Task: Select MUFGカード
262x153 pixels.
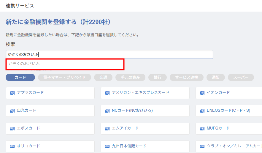Action: point(229,129)
